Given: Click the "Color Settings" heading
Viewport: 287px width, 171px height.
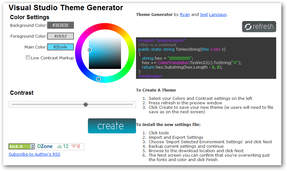Looking at the screenshot, I should click(x=30, y=17).
